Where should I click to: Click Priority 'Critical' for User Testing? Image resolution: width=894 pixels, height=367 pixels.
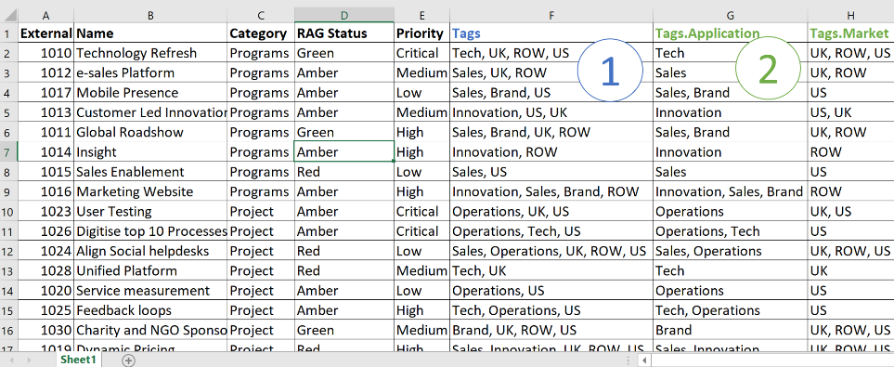point(421,211)
